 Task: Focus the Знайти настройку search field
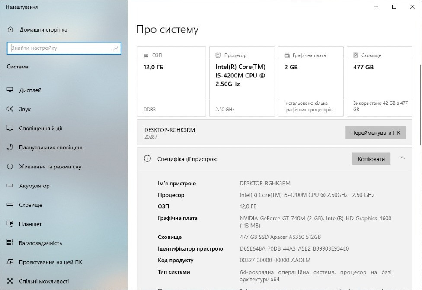64,48
